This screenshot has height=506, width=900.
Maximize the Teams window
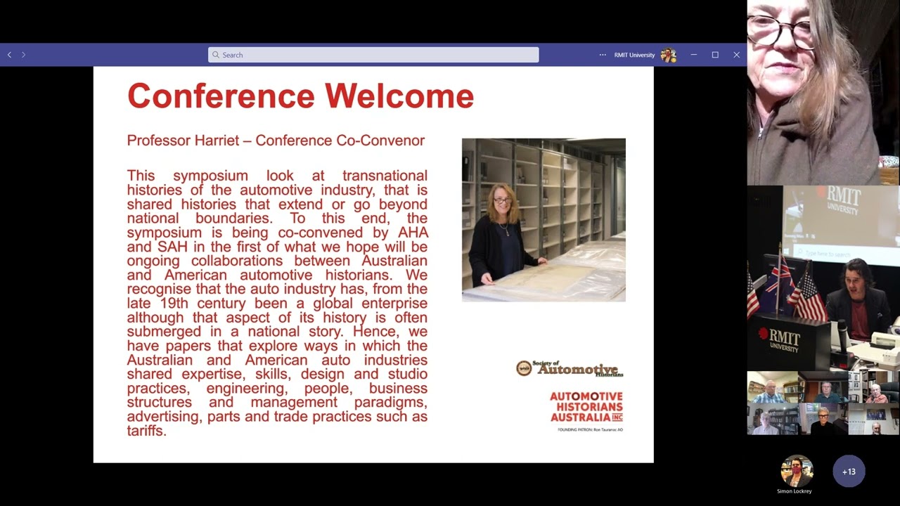(x=715, y=55)
